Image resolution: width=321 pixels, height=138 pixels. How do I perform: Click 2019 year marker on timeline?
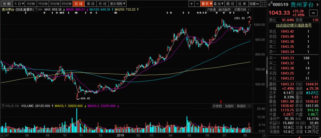pyautogui.click(x=121, y=135)
